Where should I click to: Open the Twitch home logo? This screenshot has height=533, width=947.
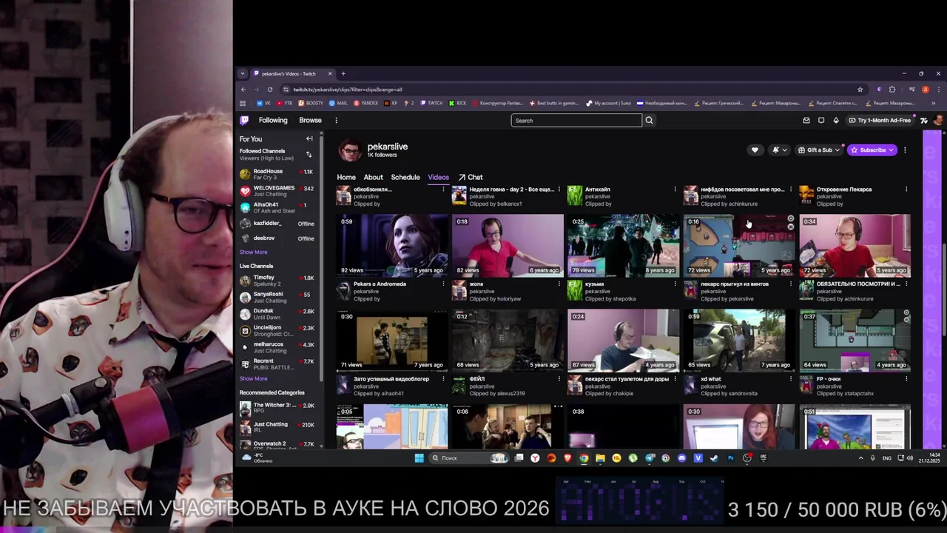tap(244, 120)
